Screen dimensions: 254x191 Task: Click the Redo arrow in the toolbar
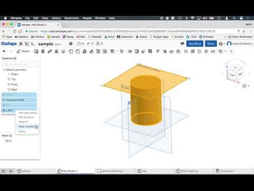[x=11, y=51]
